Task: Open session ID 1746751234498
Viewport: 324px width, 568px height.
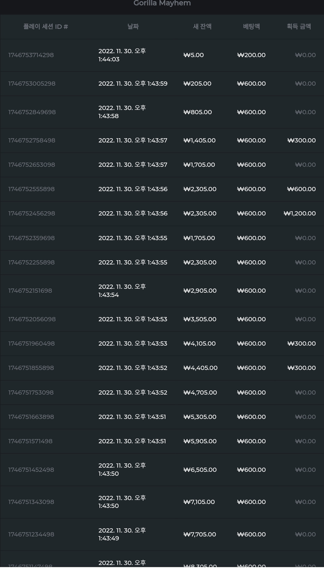Action: coord(31,534)
